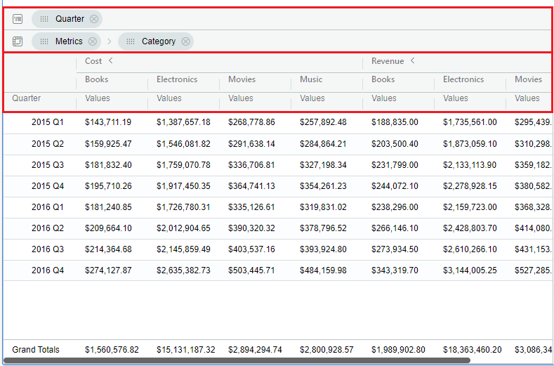554x366 pixels.
Task: Click the drag handle on the Quarter chip
Action: tap(44, 19)
